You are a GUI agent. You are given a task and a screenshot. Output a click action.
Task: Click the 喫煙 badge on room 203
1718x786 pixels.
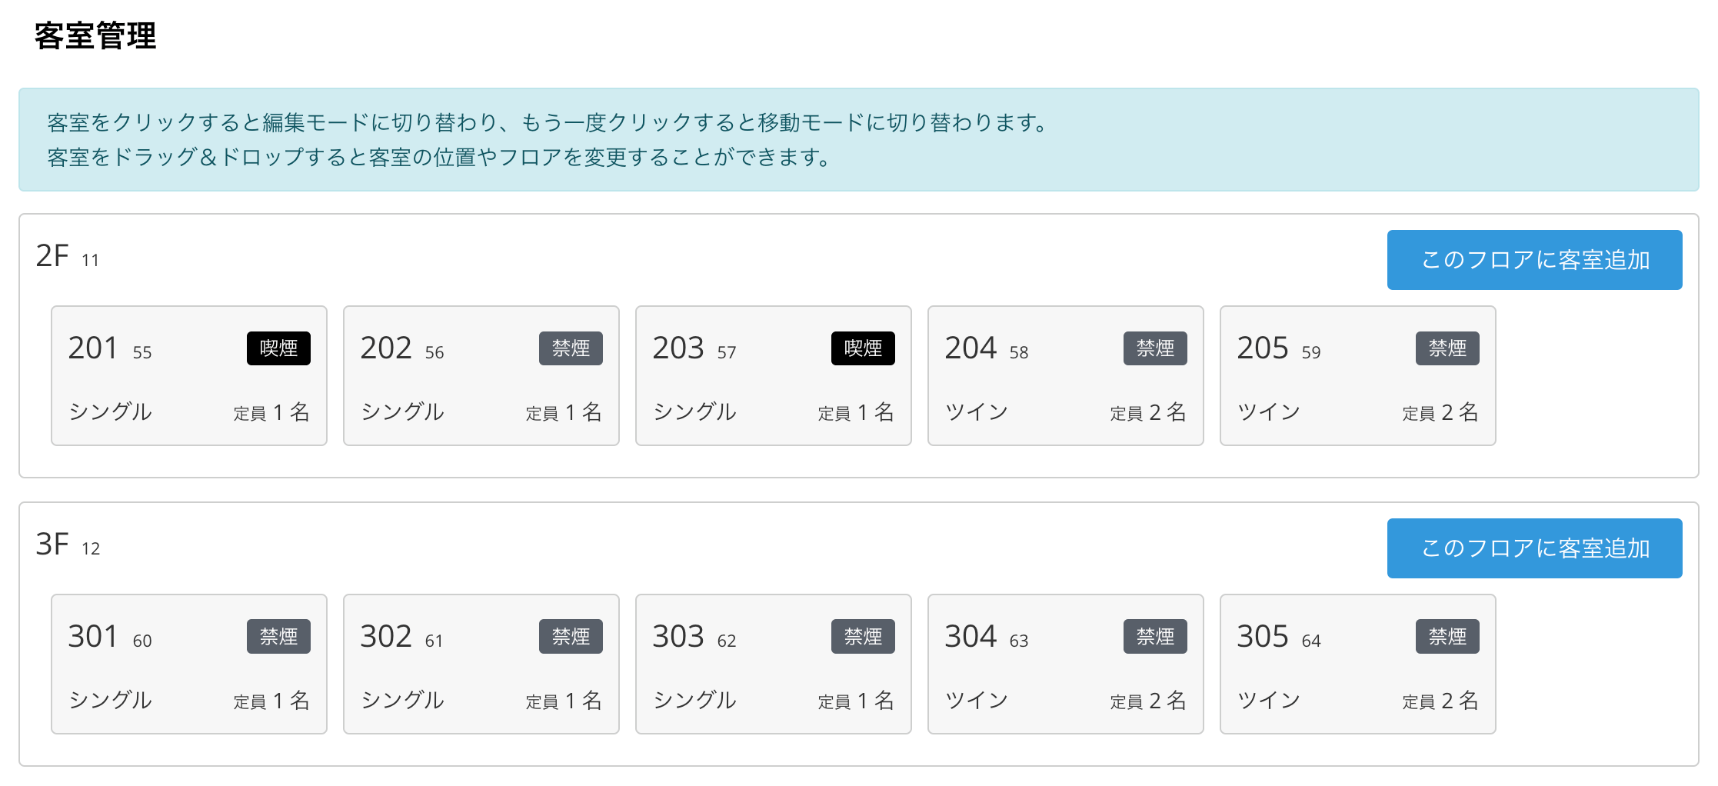coord(863,348)
